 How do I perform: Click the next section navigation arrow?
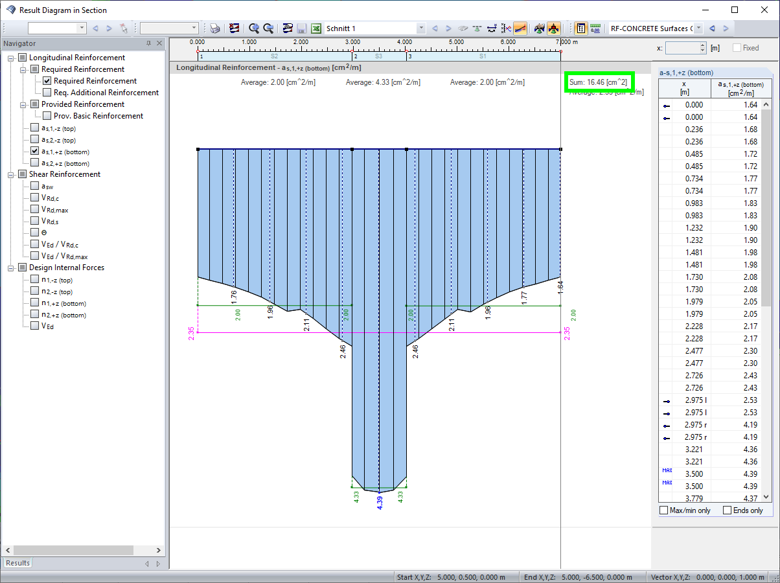click(x=448, y=28)
